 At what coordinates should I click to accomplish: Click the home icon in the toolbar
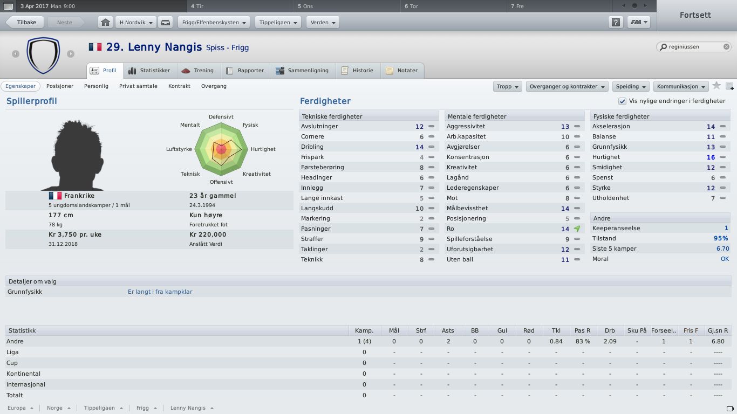105,23
